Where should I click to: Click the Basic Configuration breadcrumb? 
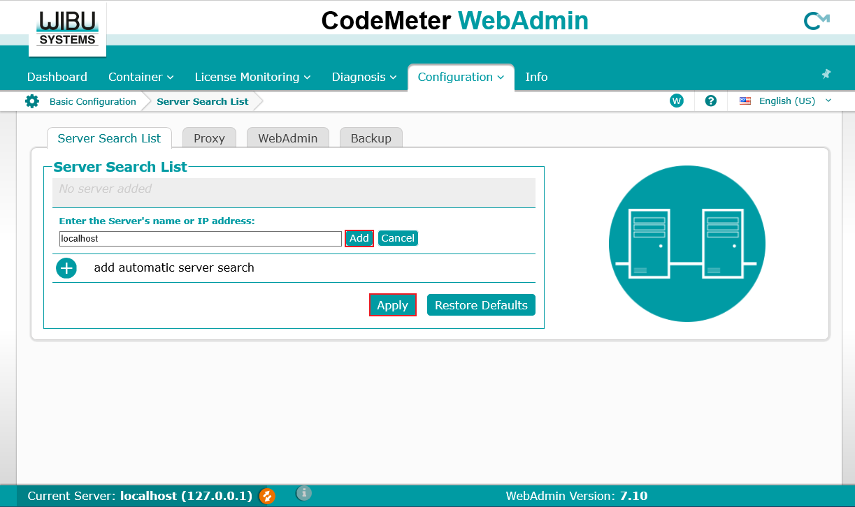93,101
